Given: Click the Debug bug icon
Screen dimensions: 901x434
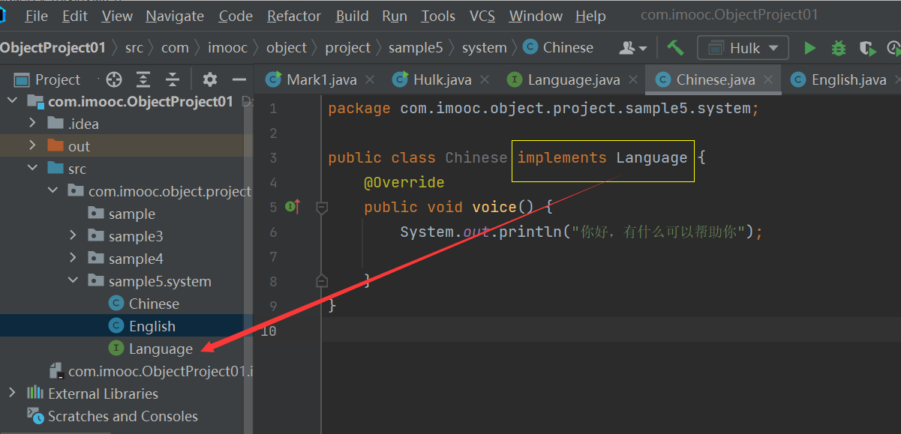Looking at the screenshot, I should pos(839,48).
